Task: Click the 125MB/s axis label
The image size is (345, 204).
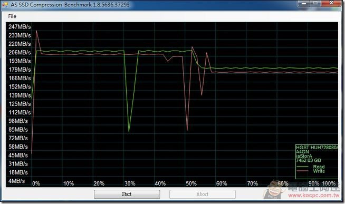Action: tap(20, 104)
